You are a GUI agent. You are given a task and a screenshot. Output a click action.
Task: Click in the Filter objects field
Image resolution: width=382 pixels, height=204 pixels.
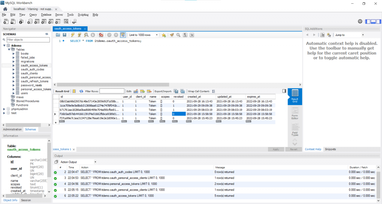pos(28,40)
